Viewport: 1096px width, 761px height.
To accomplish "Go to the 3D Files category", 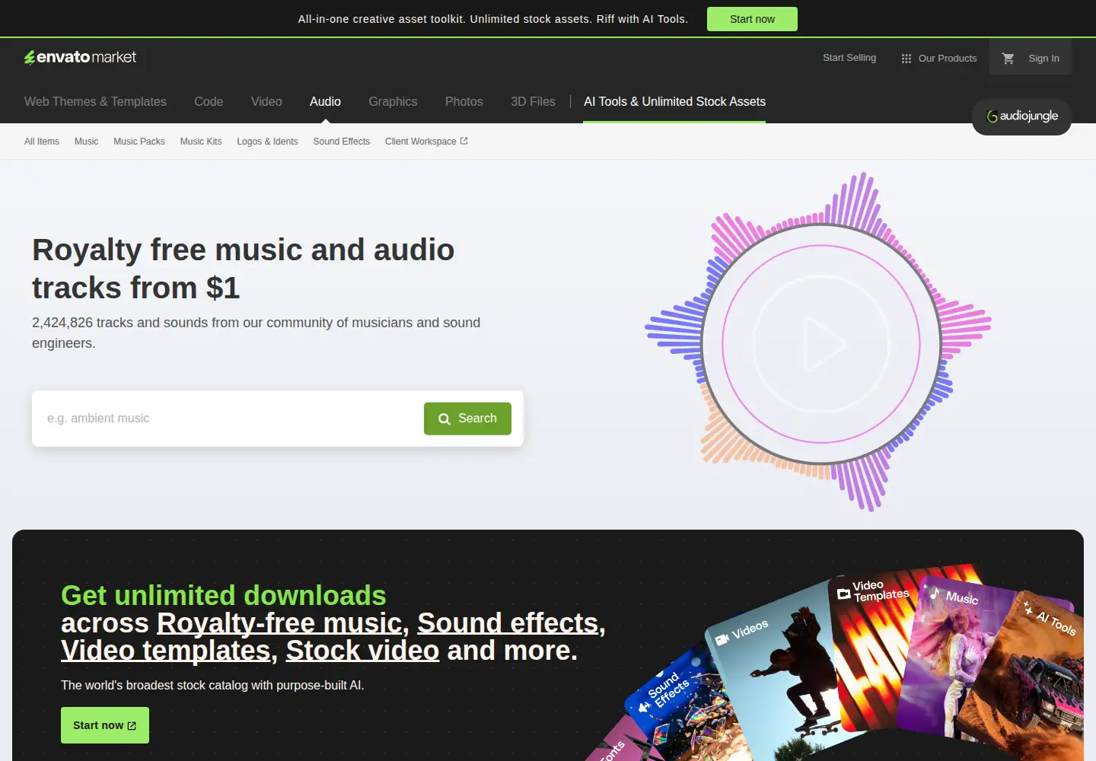I will click(x=533, y=101).
